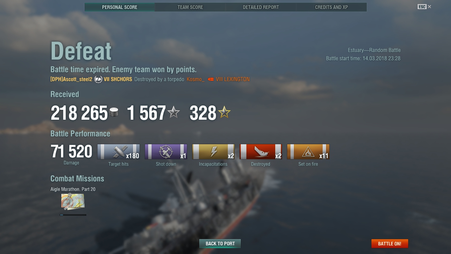Image resolution: width=451 pixels, height=254 pixels.
Task: Click the Back to Port button
Action: point(220,244)
